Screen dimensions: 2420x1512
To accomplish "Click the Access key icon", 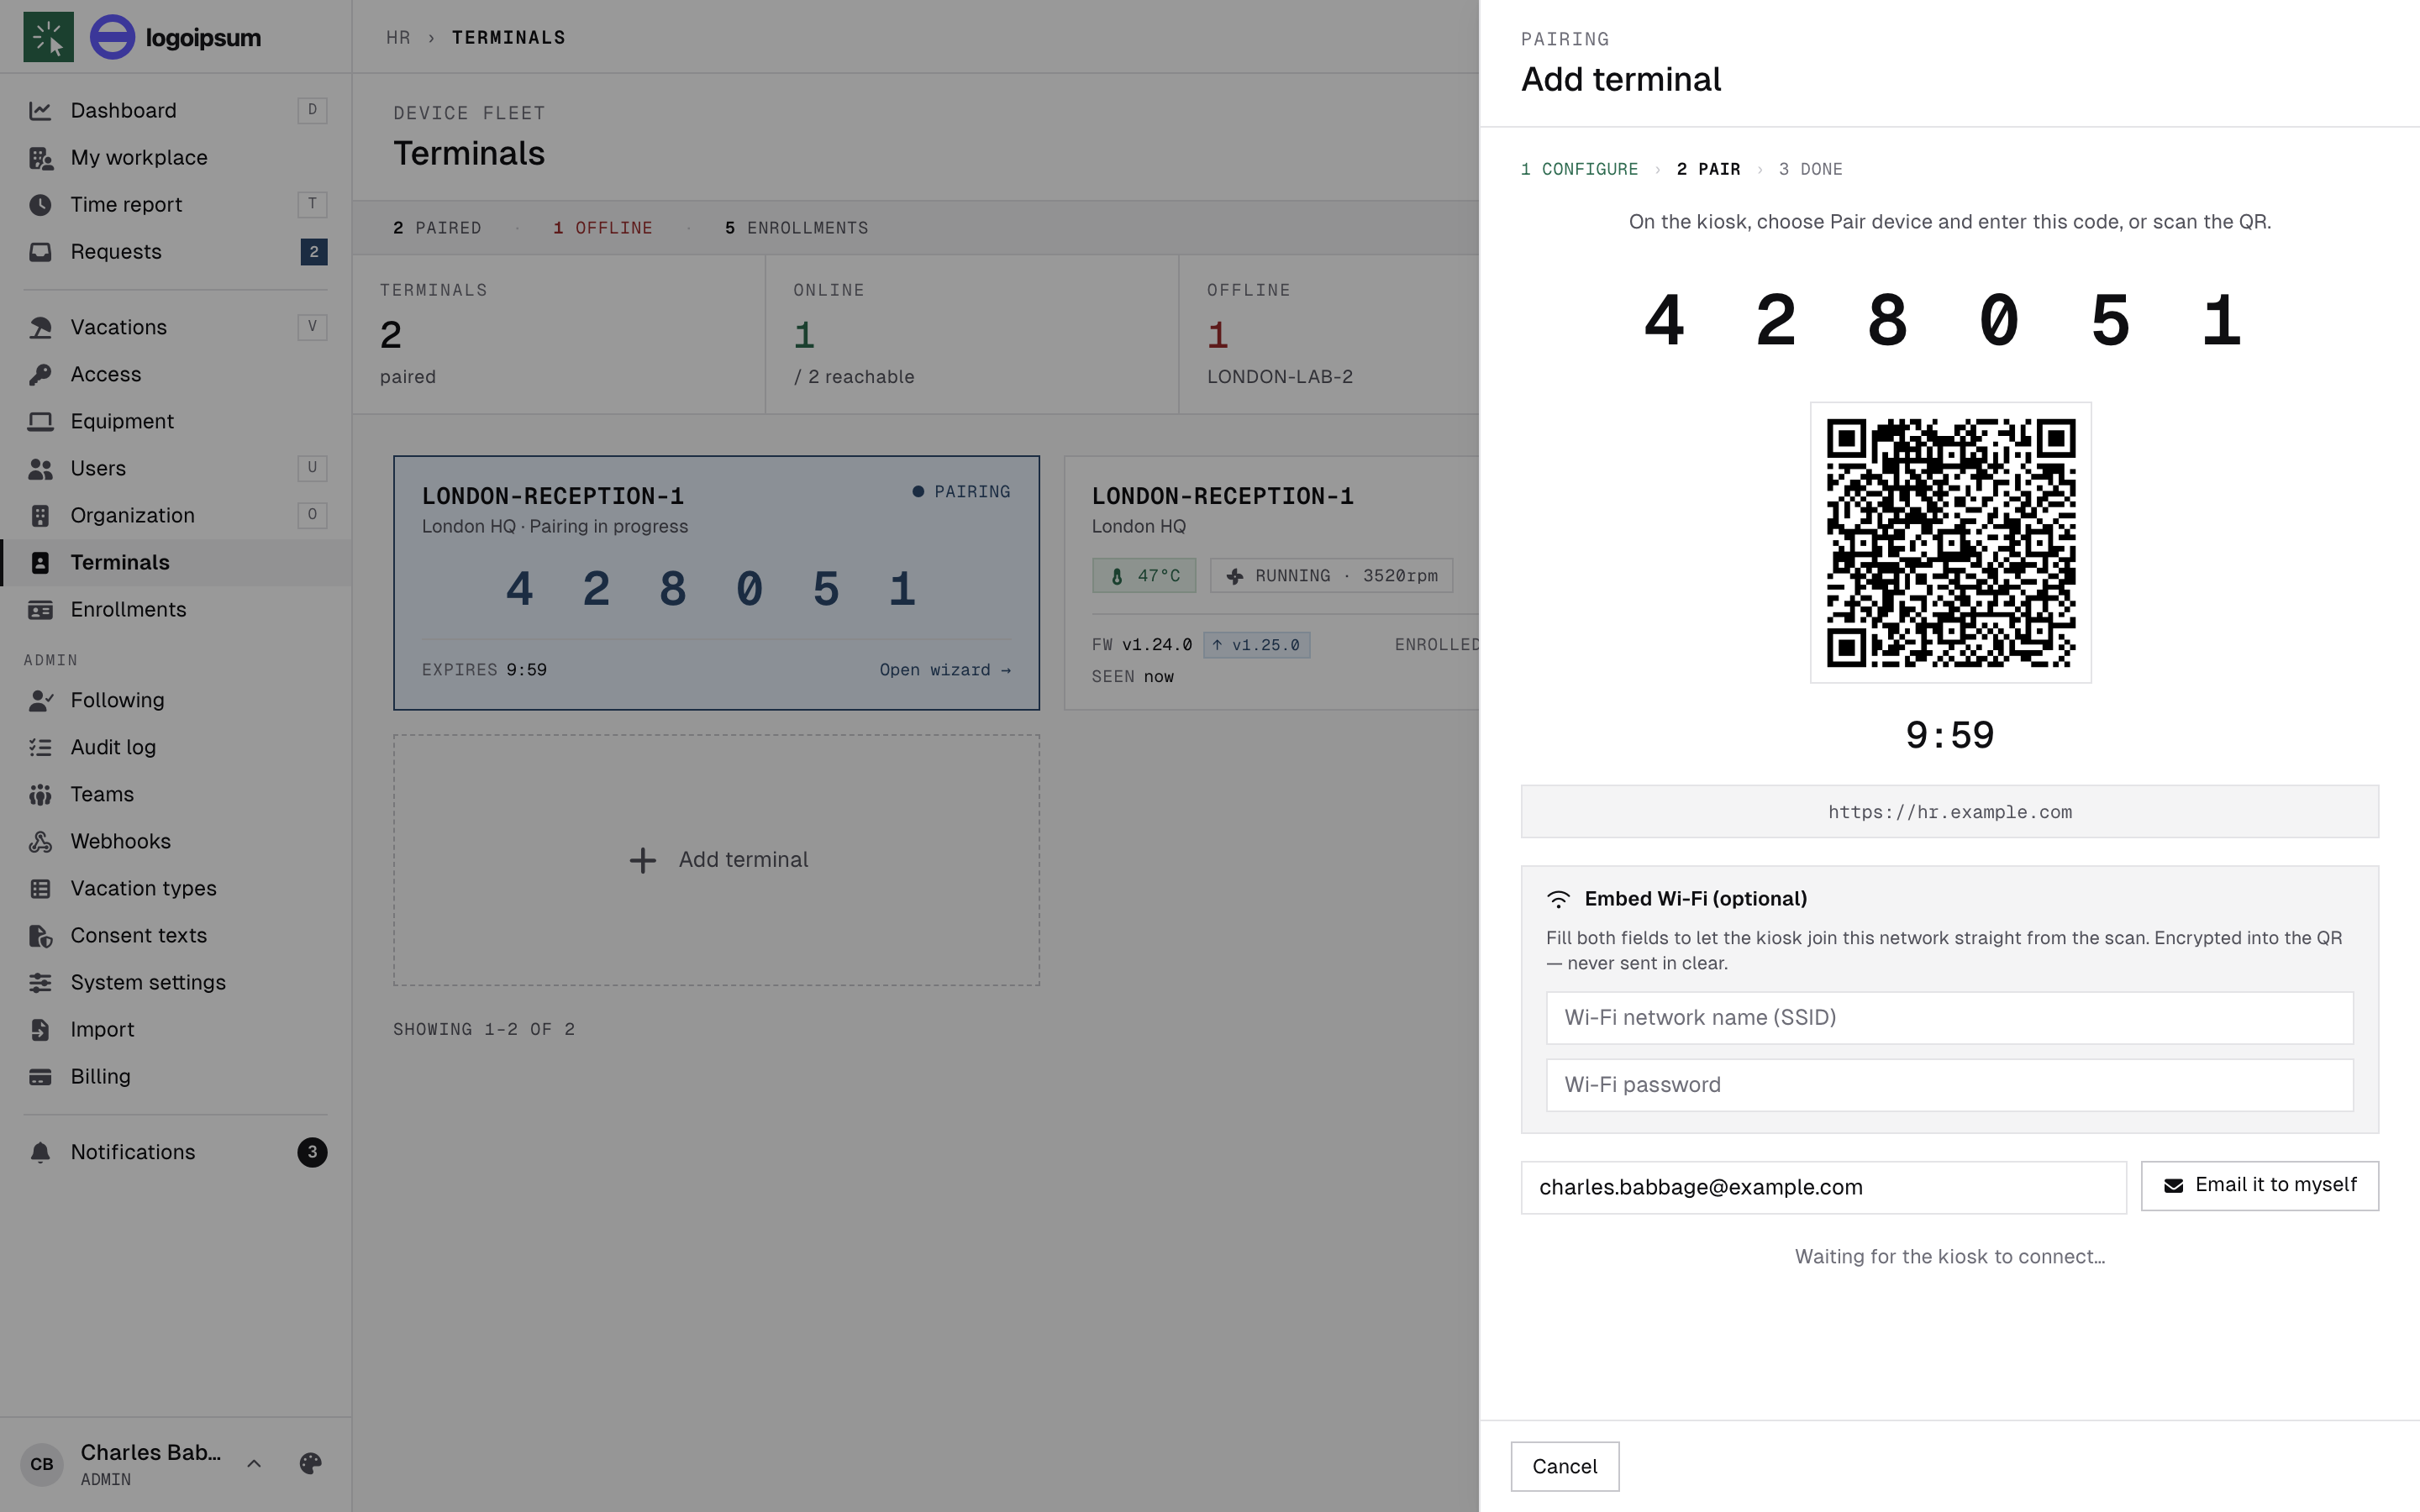I will coord(40,374).
